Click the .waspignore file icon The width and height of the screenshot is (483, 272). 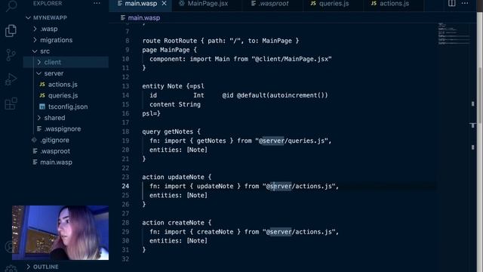tap(39, 128)
